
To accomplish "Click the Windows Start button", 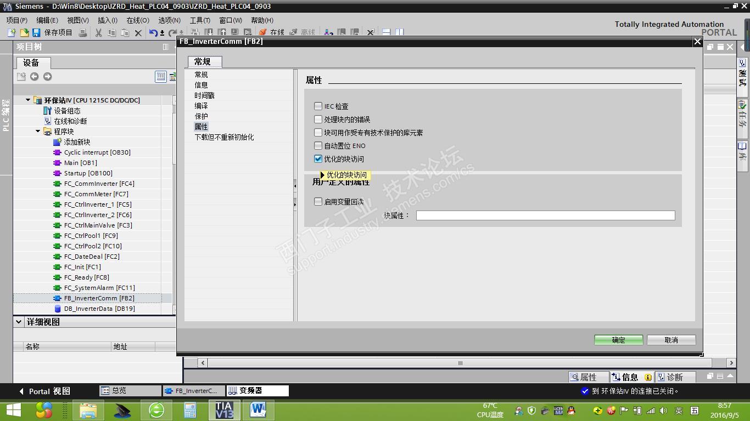I will tap(13, 410).
